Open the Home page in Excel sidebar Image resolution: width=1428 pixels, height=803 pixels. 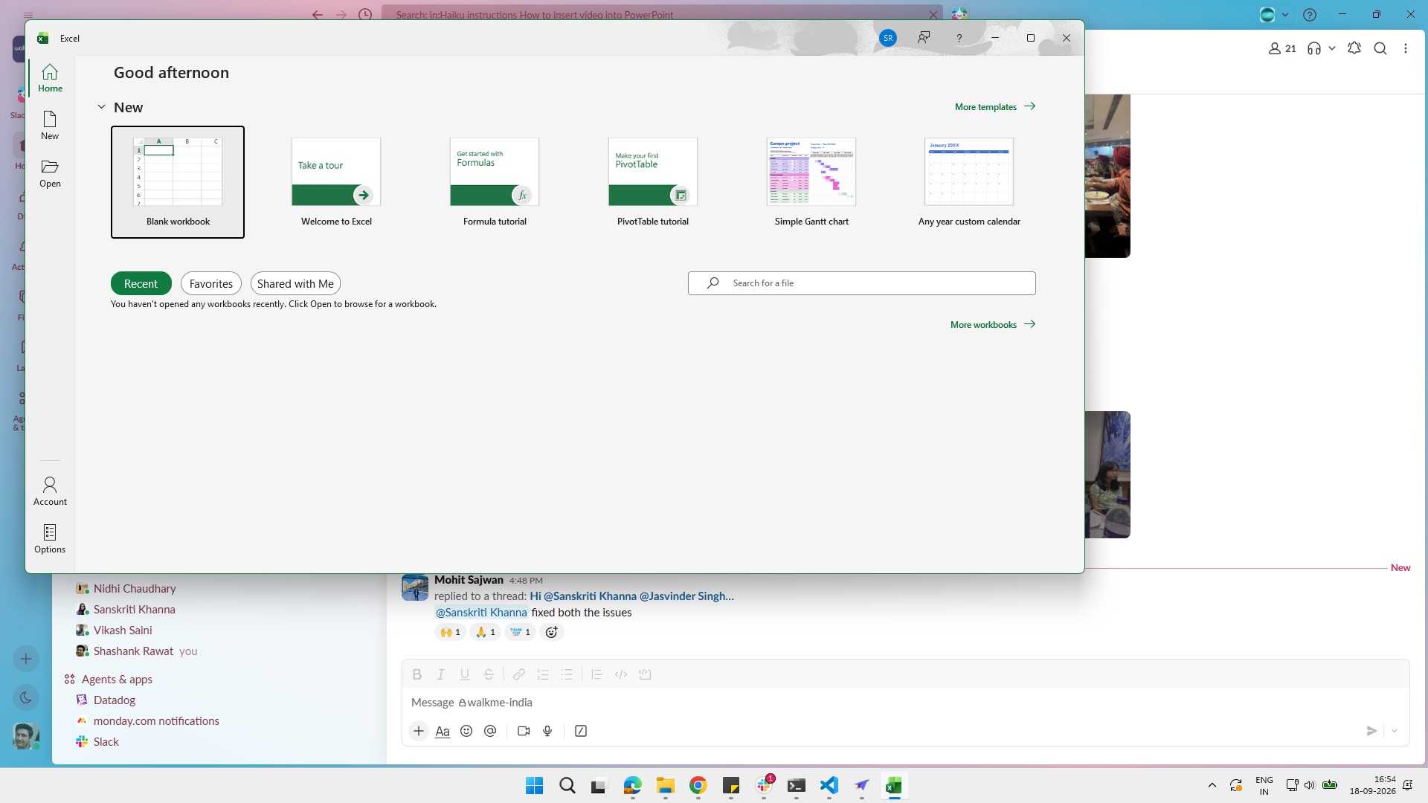coord(50,78)
